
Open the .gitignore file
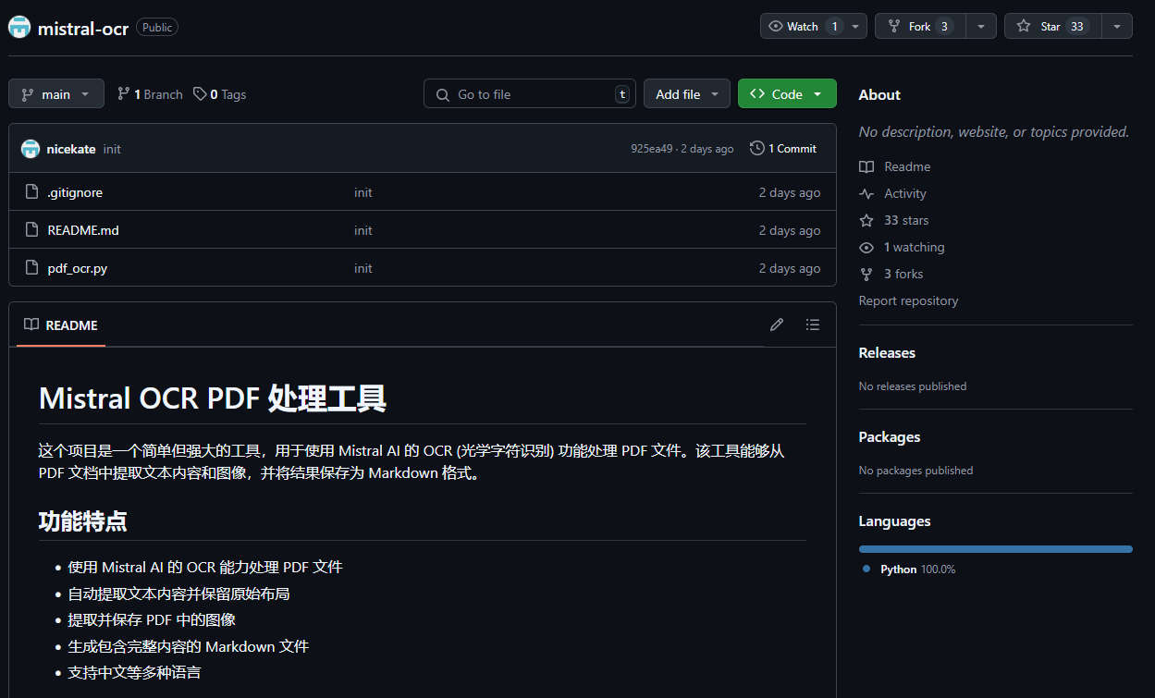(75, 192)
